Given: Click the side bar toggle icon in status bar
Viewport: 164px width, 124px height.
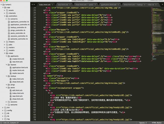Looking at the screenshot, I should click(2, 122).
